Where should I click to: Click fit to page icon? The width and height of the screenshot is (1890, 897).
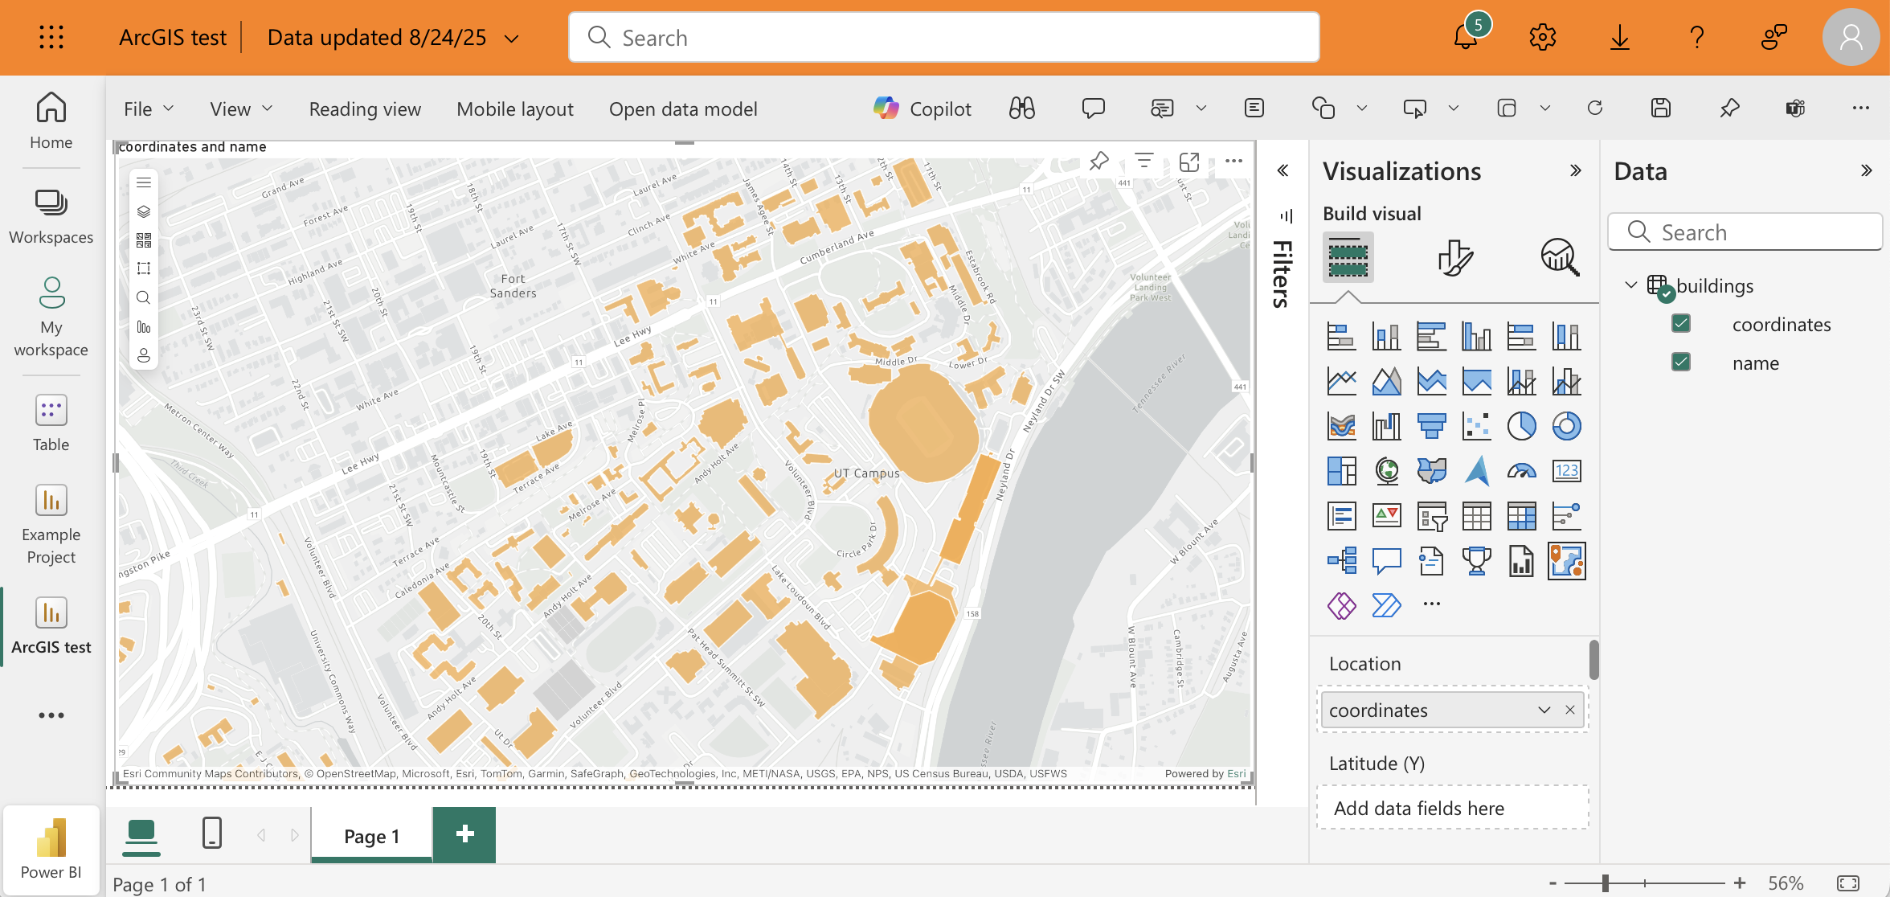1848,883
